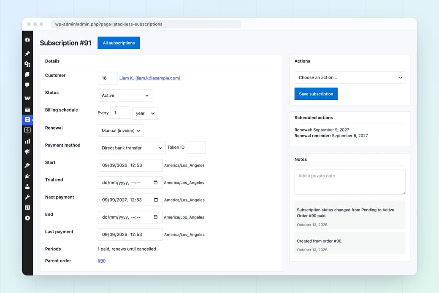Viewport: 439px width, 293px height.
Task: Open the Payment method dropdown
Action: (x=132, y=148)
